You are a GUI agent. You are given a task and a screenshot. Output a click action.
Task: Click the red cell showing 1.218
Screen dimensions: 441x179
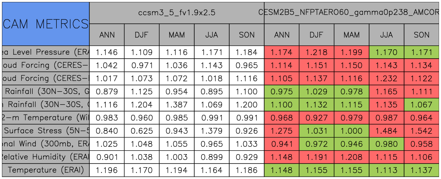(x=317, y=52)
